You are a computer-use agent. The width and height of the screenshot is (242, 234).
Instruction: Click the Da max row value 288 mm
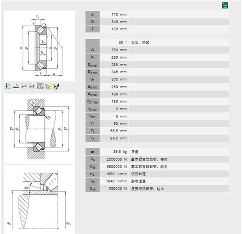click(119, 65)
